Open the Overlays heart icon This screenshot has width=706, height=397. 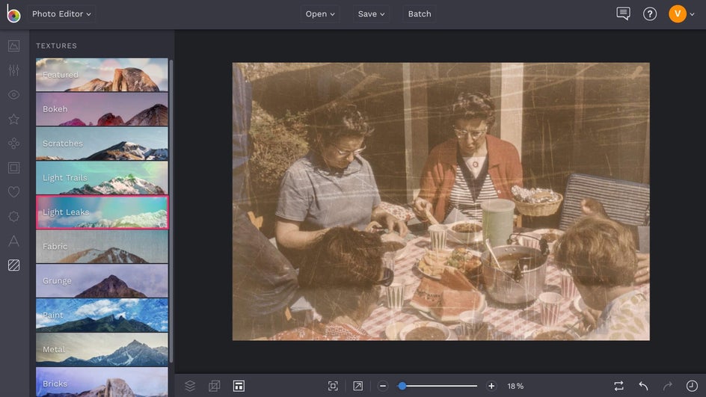(13, 192)
